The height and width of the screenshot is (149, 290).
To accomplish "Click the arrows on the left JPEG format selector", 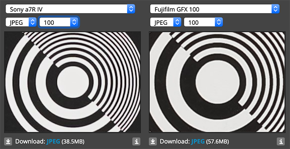I will click(33, 22).
